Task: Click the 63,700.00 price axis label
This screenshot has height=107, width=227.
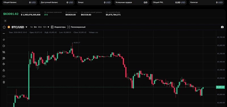Action: 221,37
